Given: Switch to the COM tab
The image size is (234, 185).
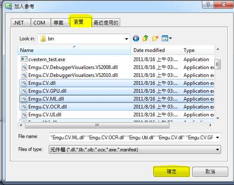Looking at the screenshot, I should point(40,23).
